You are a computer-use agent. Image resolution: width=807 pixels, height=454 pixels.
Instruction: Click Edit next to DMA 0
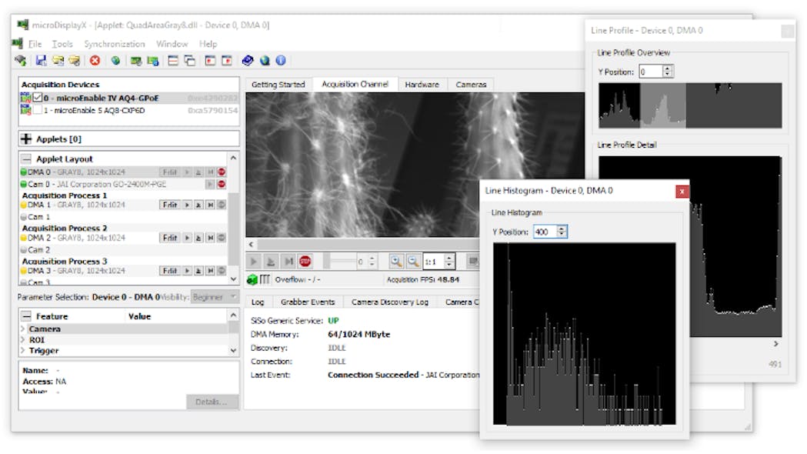pos(171,172)
